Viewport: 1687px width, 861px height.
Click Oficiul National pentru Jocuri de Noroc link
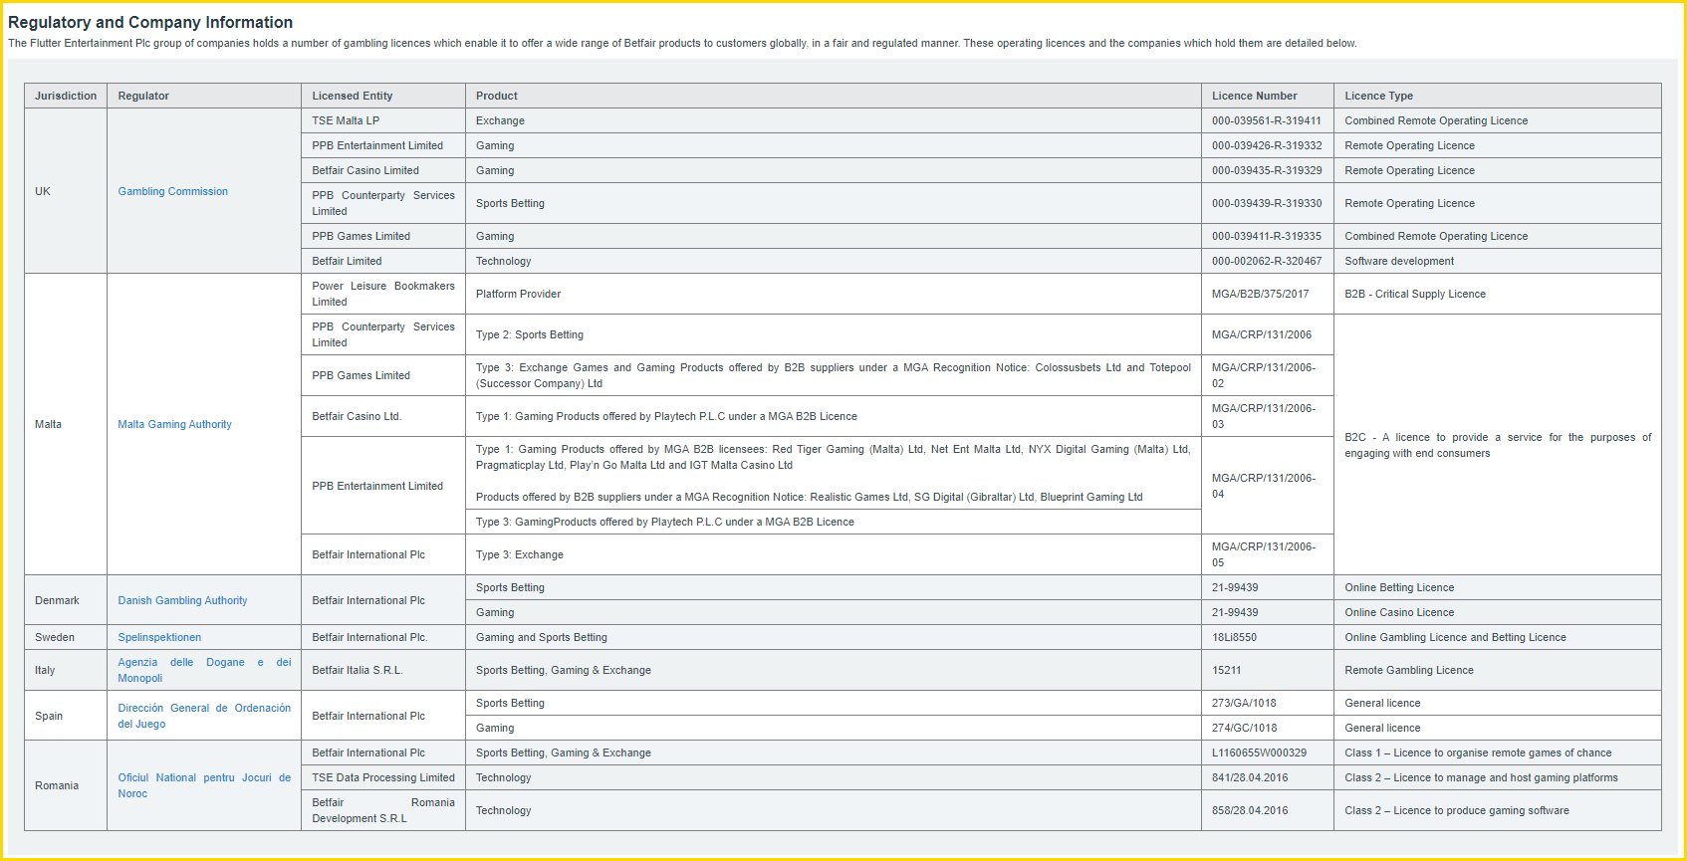204,785
